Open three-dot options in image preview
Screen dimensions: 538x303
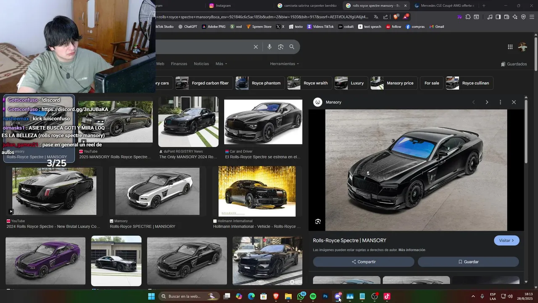(x=500, y=102)
